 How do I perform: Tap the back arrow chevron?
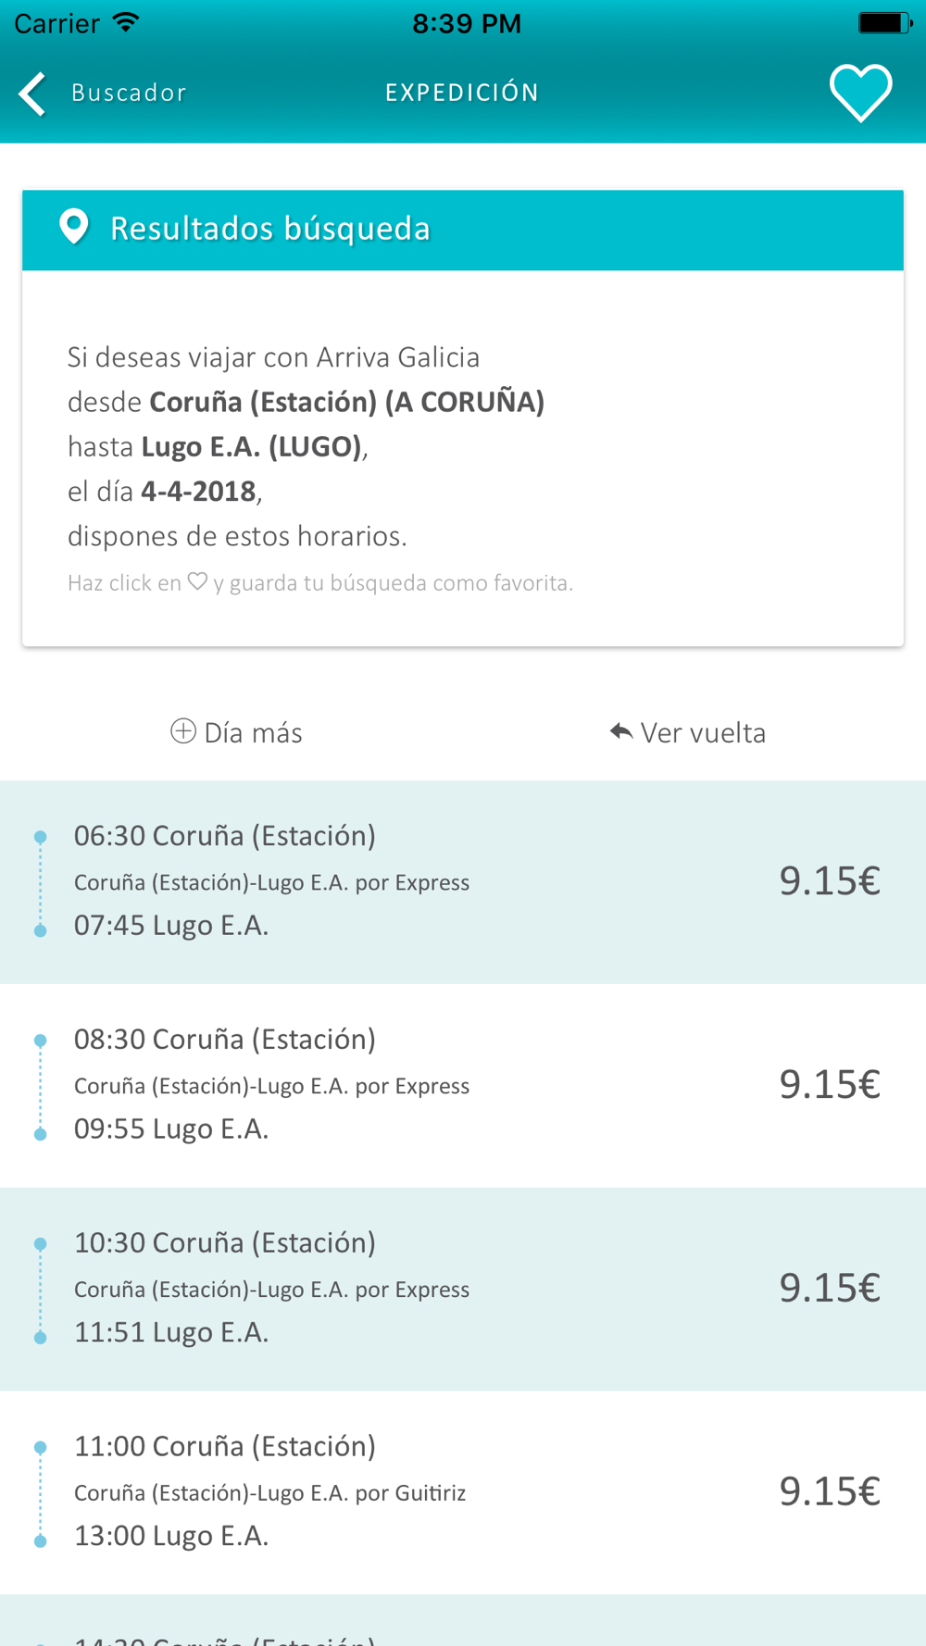pyautogui.click(x=32, y=94)
